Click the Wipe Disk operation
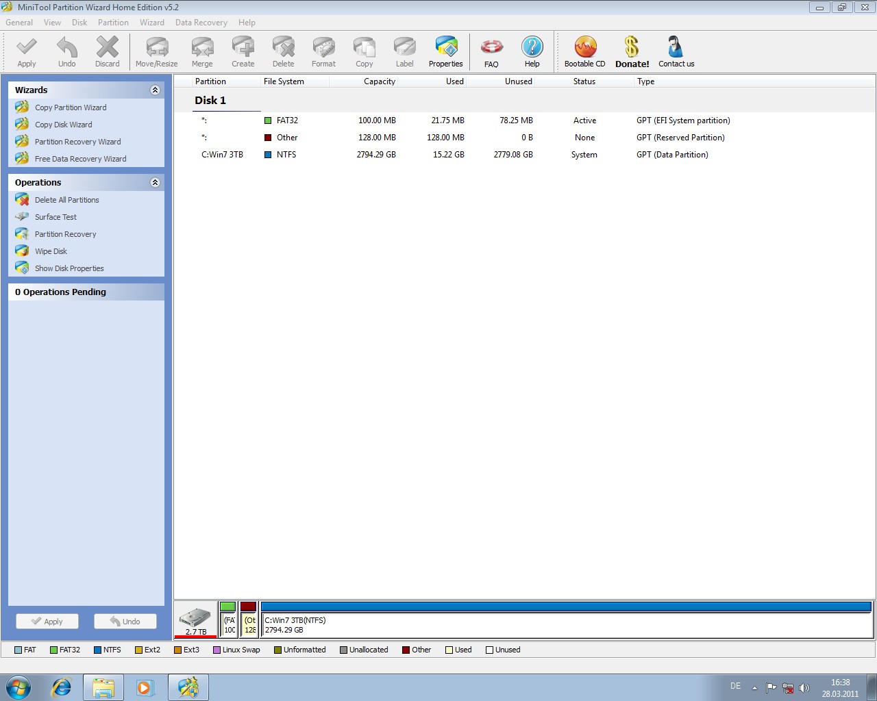The width and height of the screenshot is (877, 701). (x=51, y=251)
